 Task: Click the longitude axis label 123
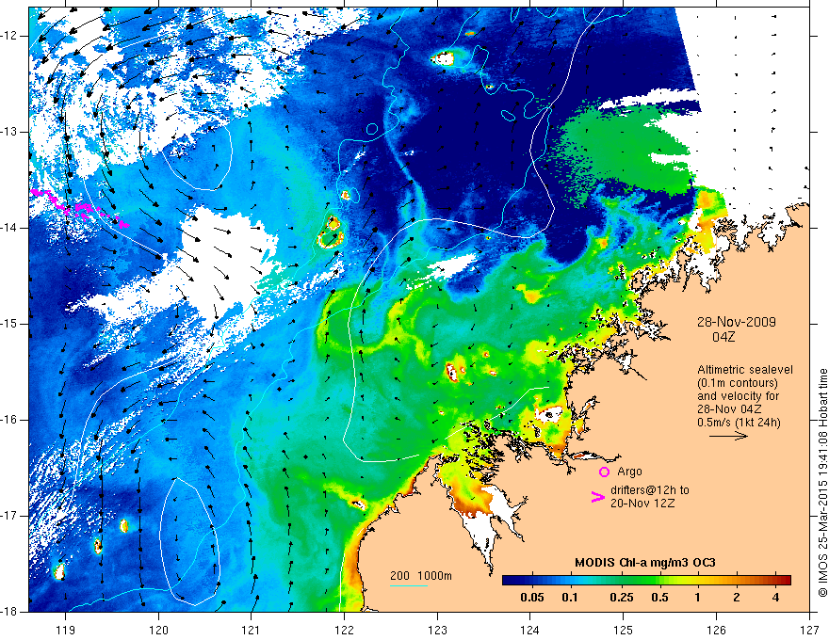pos(437,630)
